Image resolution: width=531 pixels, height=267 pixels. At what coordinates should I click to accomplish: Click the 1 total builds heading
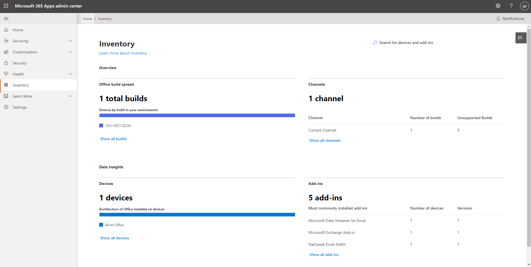tap(123, 98)
